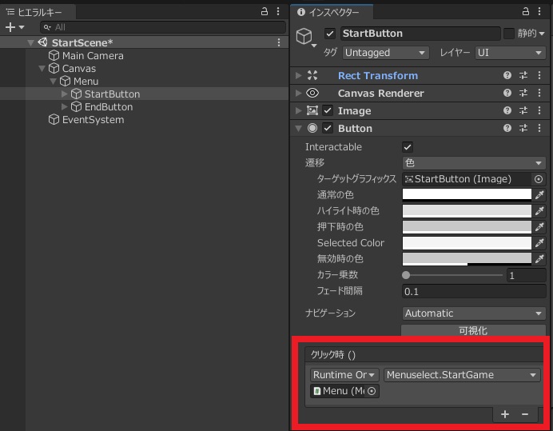This screenshot has width=553, height=431.
Task: Expand the Canvas Renderer component foldout
Action: (298, 93)
